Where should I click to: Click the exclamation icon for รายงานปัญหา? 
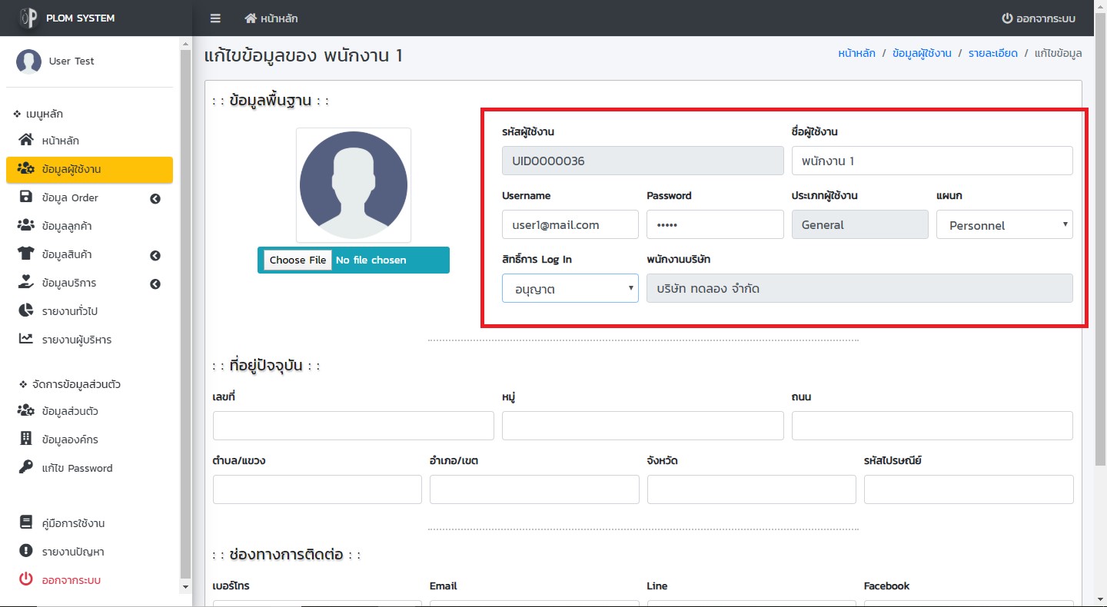[x=26, y=551]
